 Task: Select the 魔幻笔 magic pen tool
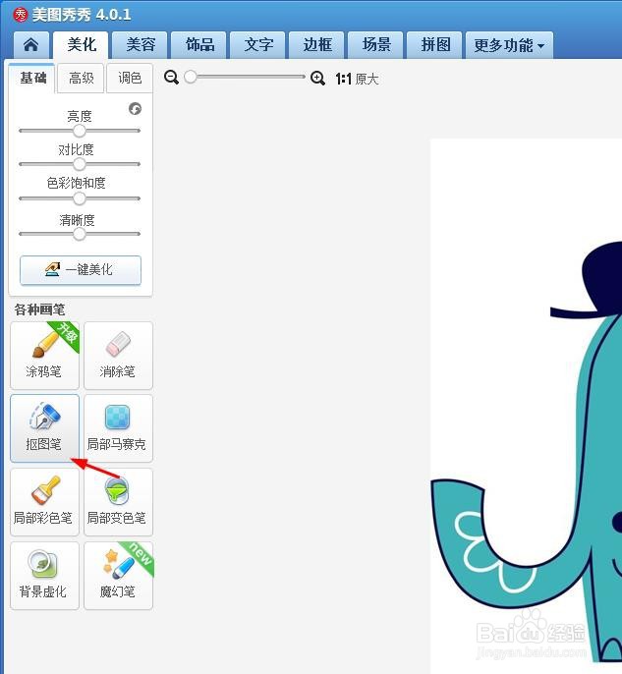pyautogui.click(x=118, y=576)
